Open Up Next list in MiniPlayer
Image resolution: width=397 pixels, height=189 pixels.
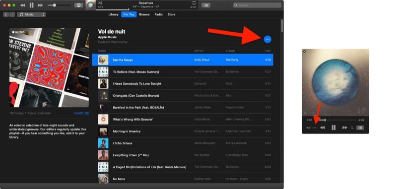pyautogui.click(x=360, y=128)
